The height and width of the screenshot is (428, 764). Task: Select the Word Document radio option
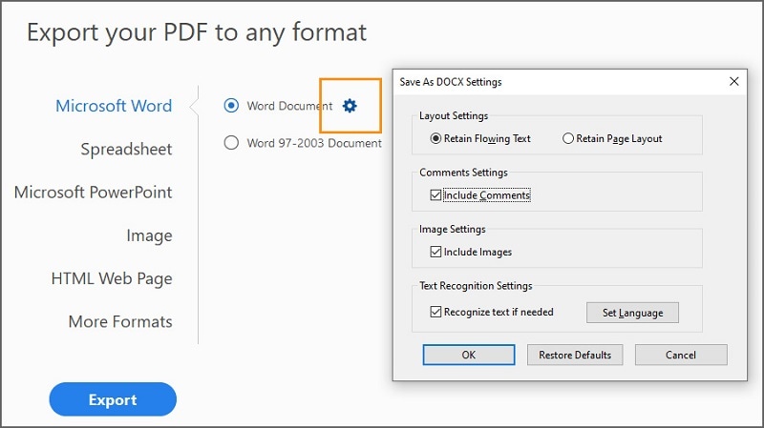tap(231, 106)
